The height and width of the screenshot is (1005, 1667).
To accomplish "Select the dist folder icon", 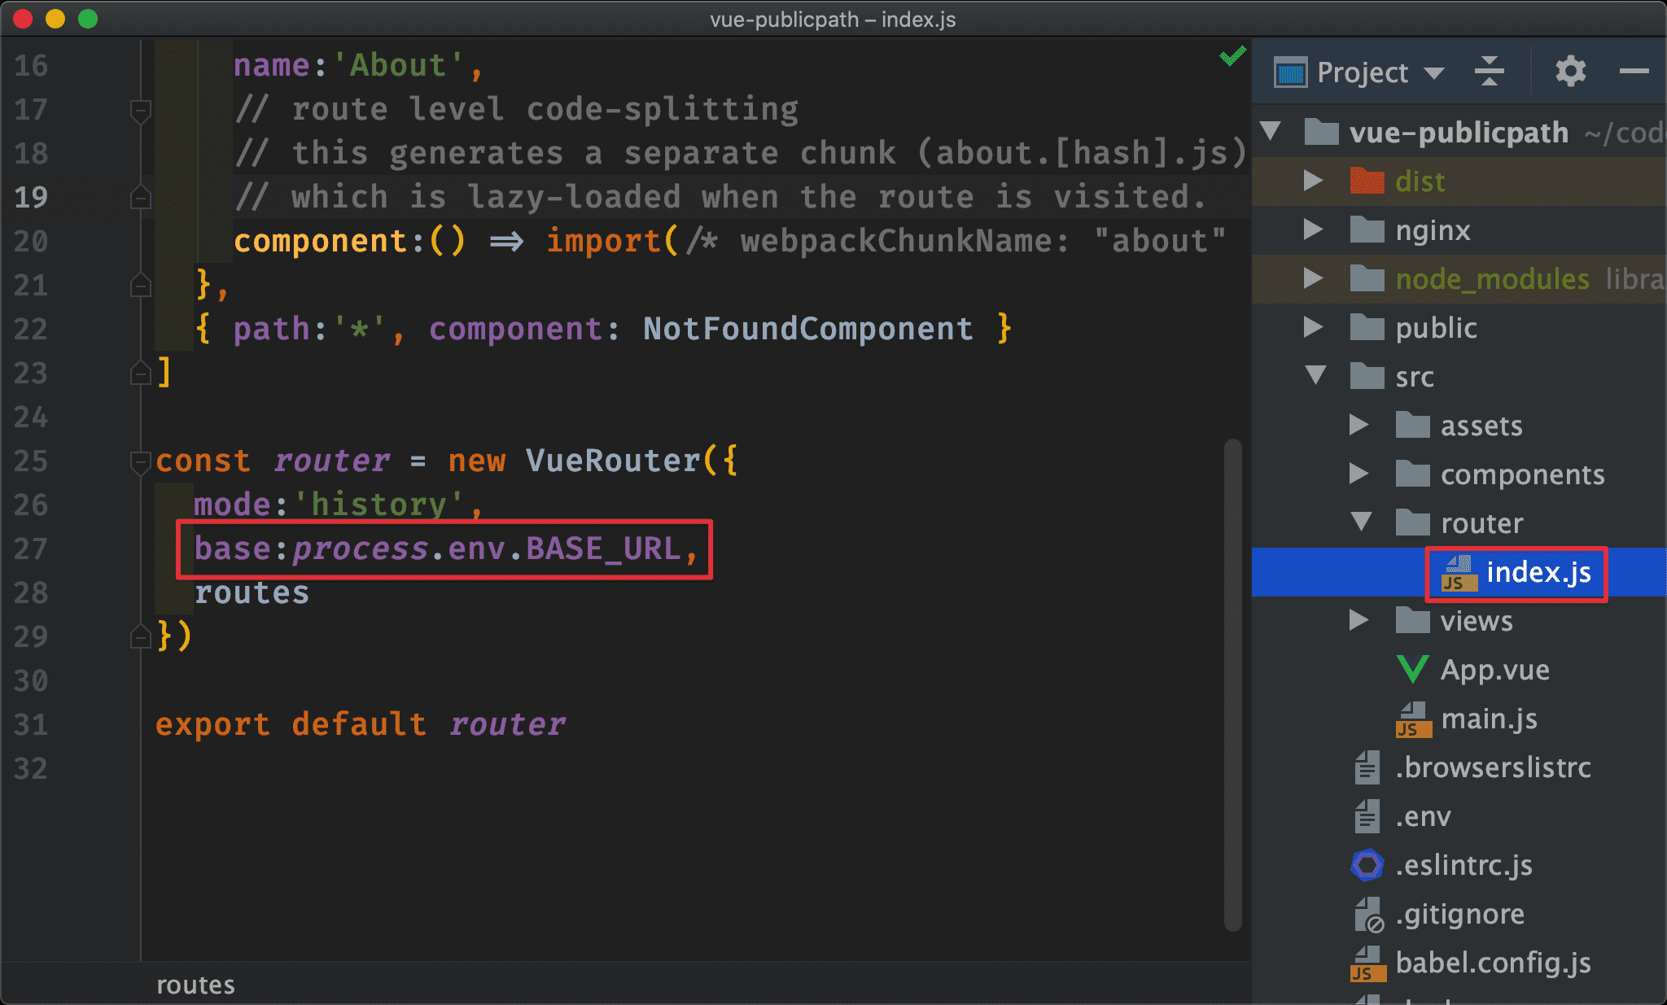I will point(1367,180).
